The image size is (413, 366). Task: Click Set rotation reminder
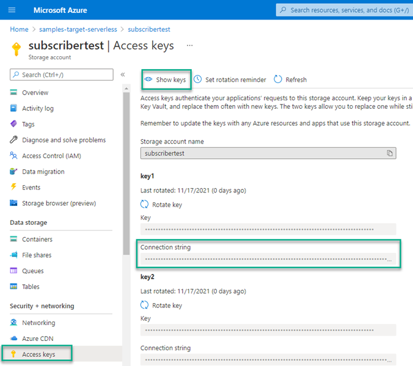point(230,79)
